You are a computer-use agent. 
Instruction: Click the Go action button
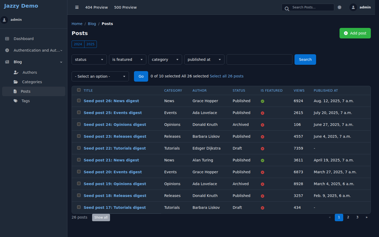pyautogui.click(x=141, y=76)
